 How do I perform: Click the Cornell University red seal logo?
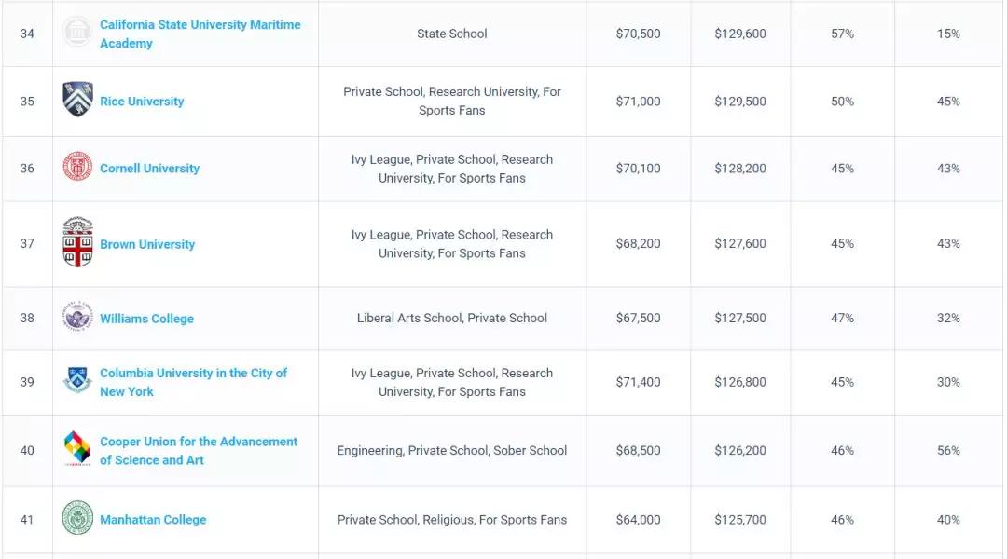coord(77,166)
